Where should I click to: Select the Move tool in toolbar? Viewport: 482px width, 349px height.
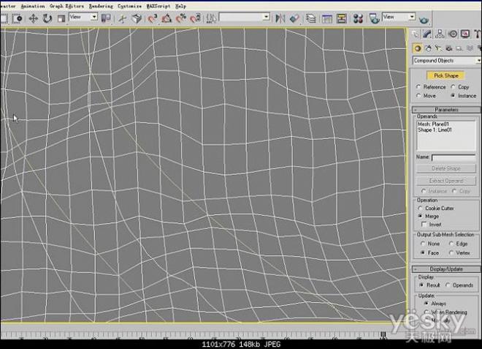coord(33,19)
